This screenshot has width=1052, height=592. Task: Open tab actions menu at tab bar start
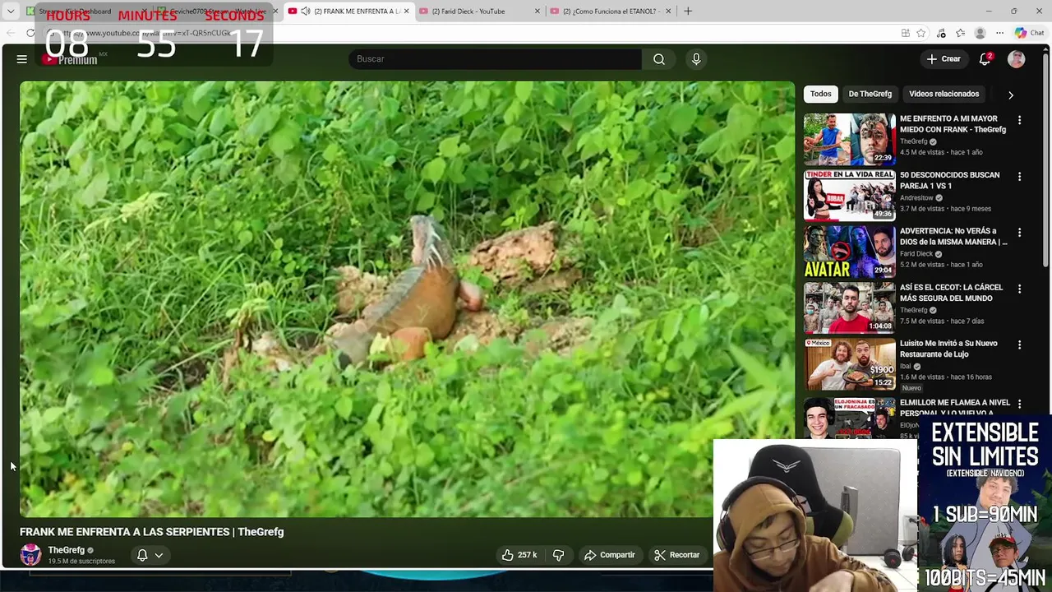coord(11,11)
